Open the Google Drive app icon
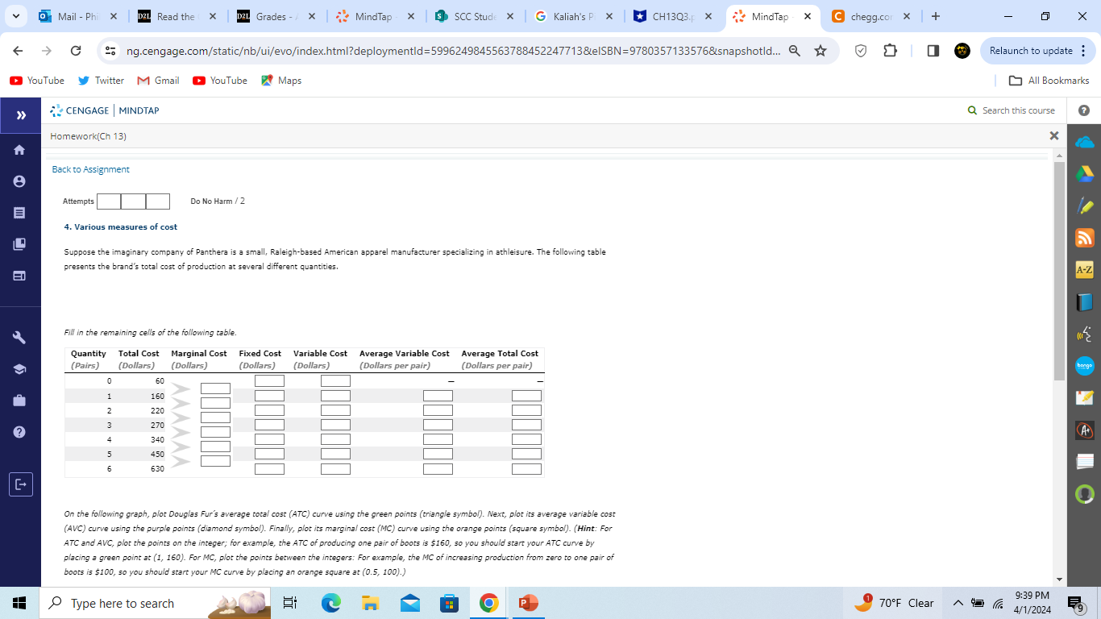The width and height of the screenshot is (1101, 619). point(1083,174)
